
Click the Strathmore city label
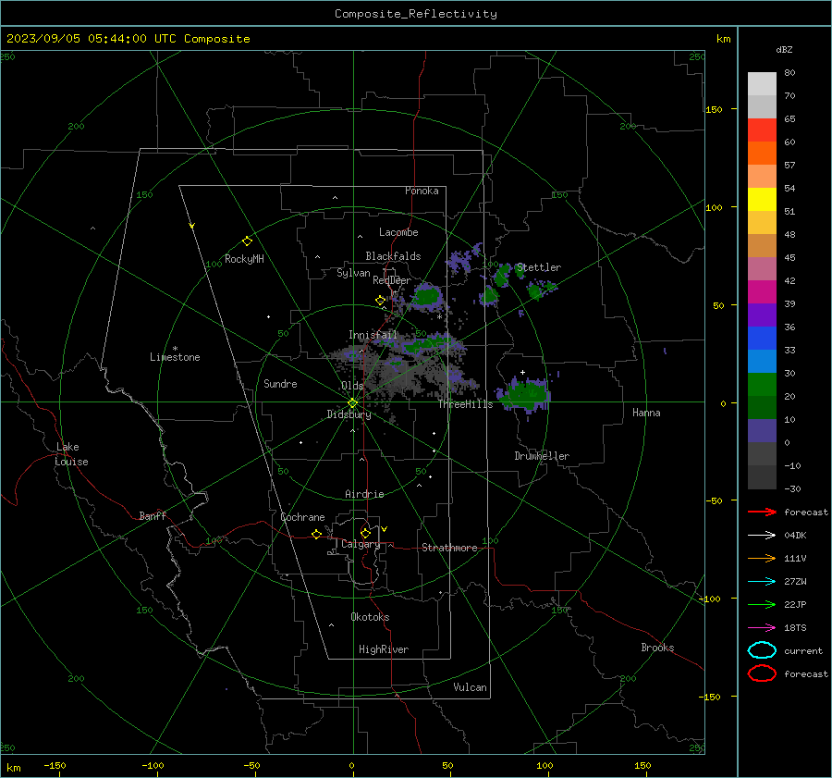coord(449,548)
